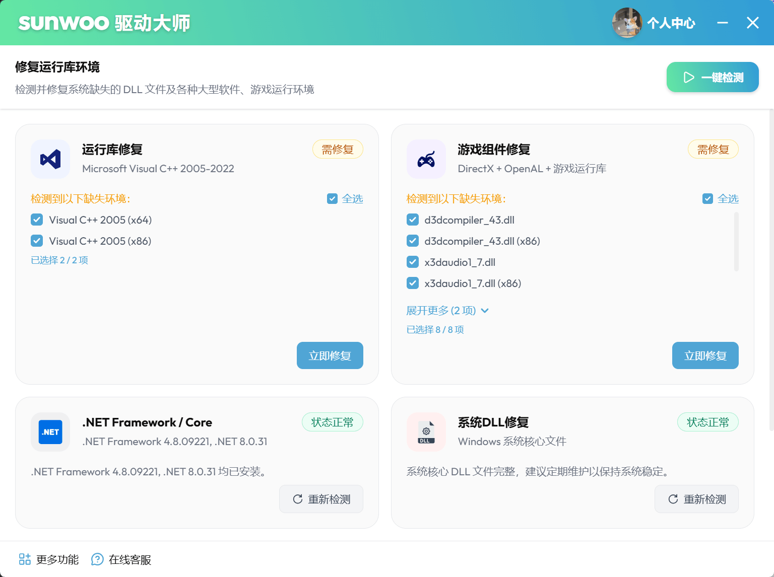This screenshot has height=577, width=774.
Task: Click the Visual Studio runtime repair icon
Action: 50,159
